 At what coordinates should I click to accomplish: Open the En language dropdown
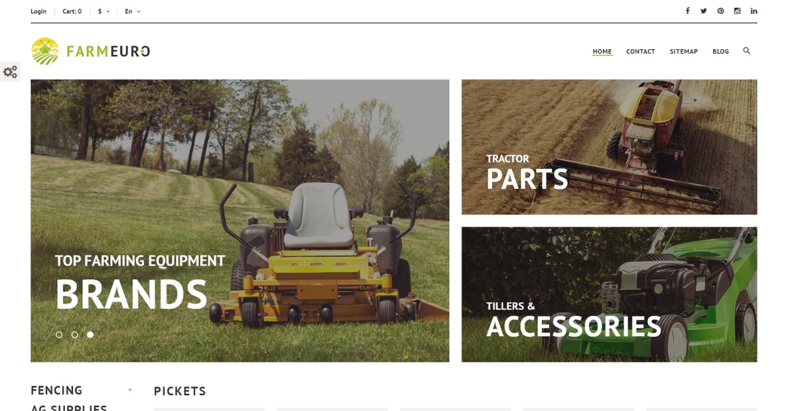point(133,11)
